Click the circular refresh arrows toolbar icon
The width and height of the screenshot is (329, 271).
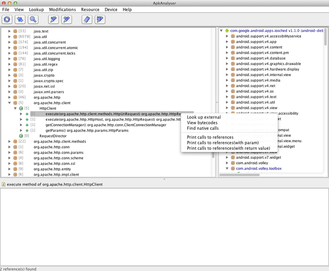(7, 20)
